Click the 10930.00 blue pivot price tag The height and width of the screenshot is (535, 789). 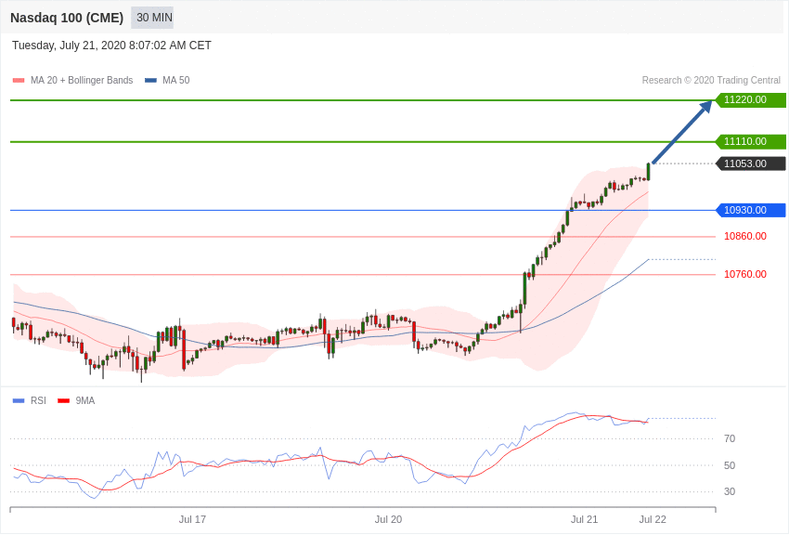click(x=750, y=210)
